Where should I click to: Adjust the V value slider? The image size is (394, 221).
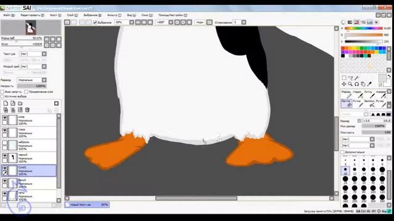pyautogui.click(x=363, y=41)
